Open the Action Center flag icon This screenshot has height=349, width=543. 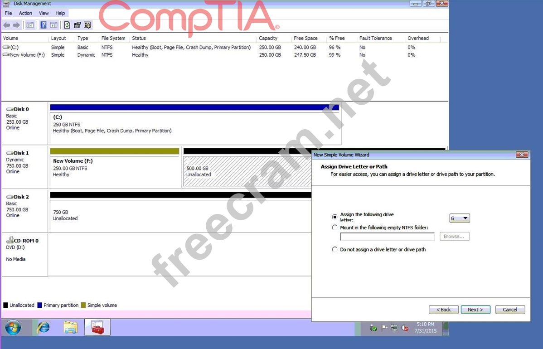384,328
